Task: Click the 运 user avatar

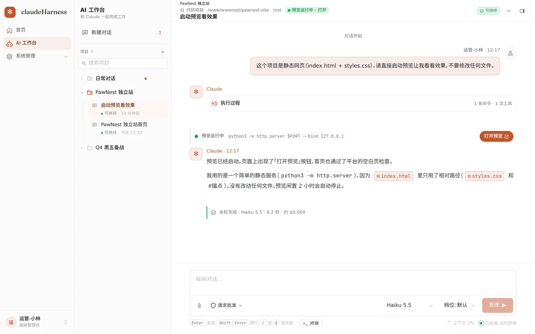Action: (x=11, y=322)
